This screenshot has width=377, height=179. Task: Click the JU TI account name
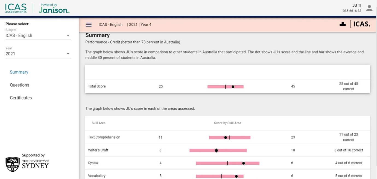[x=356, y=5]
